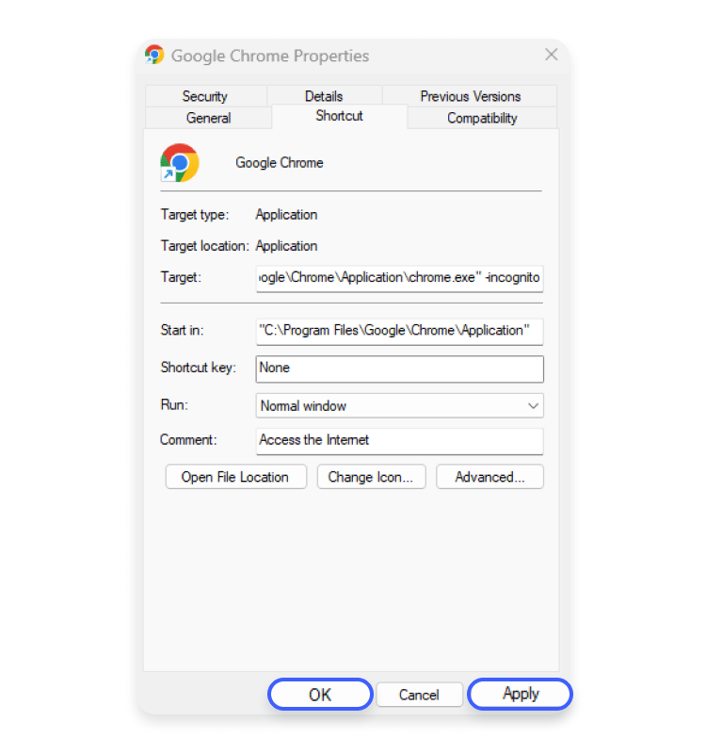Viewport: 706px width, 754px height.
Task: Open the Advanced settings button
Action: (x=489, y=477)
